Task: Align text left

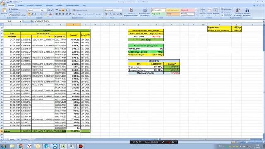Action: (57, 14)
